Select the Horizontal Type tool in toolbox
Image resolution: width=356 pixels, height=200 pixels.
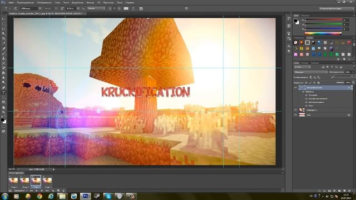click(3, 93)
